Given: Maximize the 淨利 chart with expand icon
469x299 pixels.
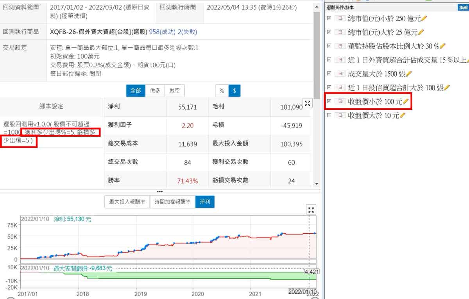Looking at the screenshot, I should (x=311, y=210).
